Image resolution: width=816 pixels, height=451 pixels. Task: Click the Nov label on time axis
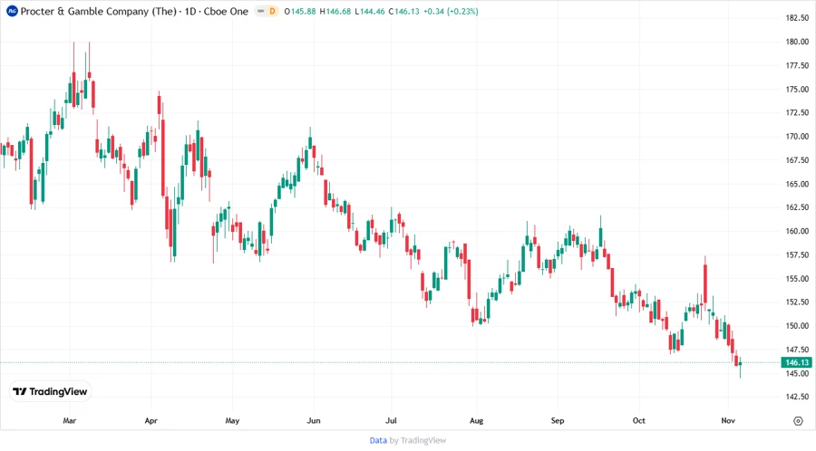727,420
